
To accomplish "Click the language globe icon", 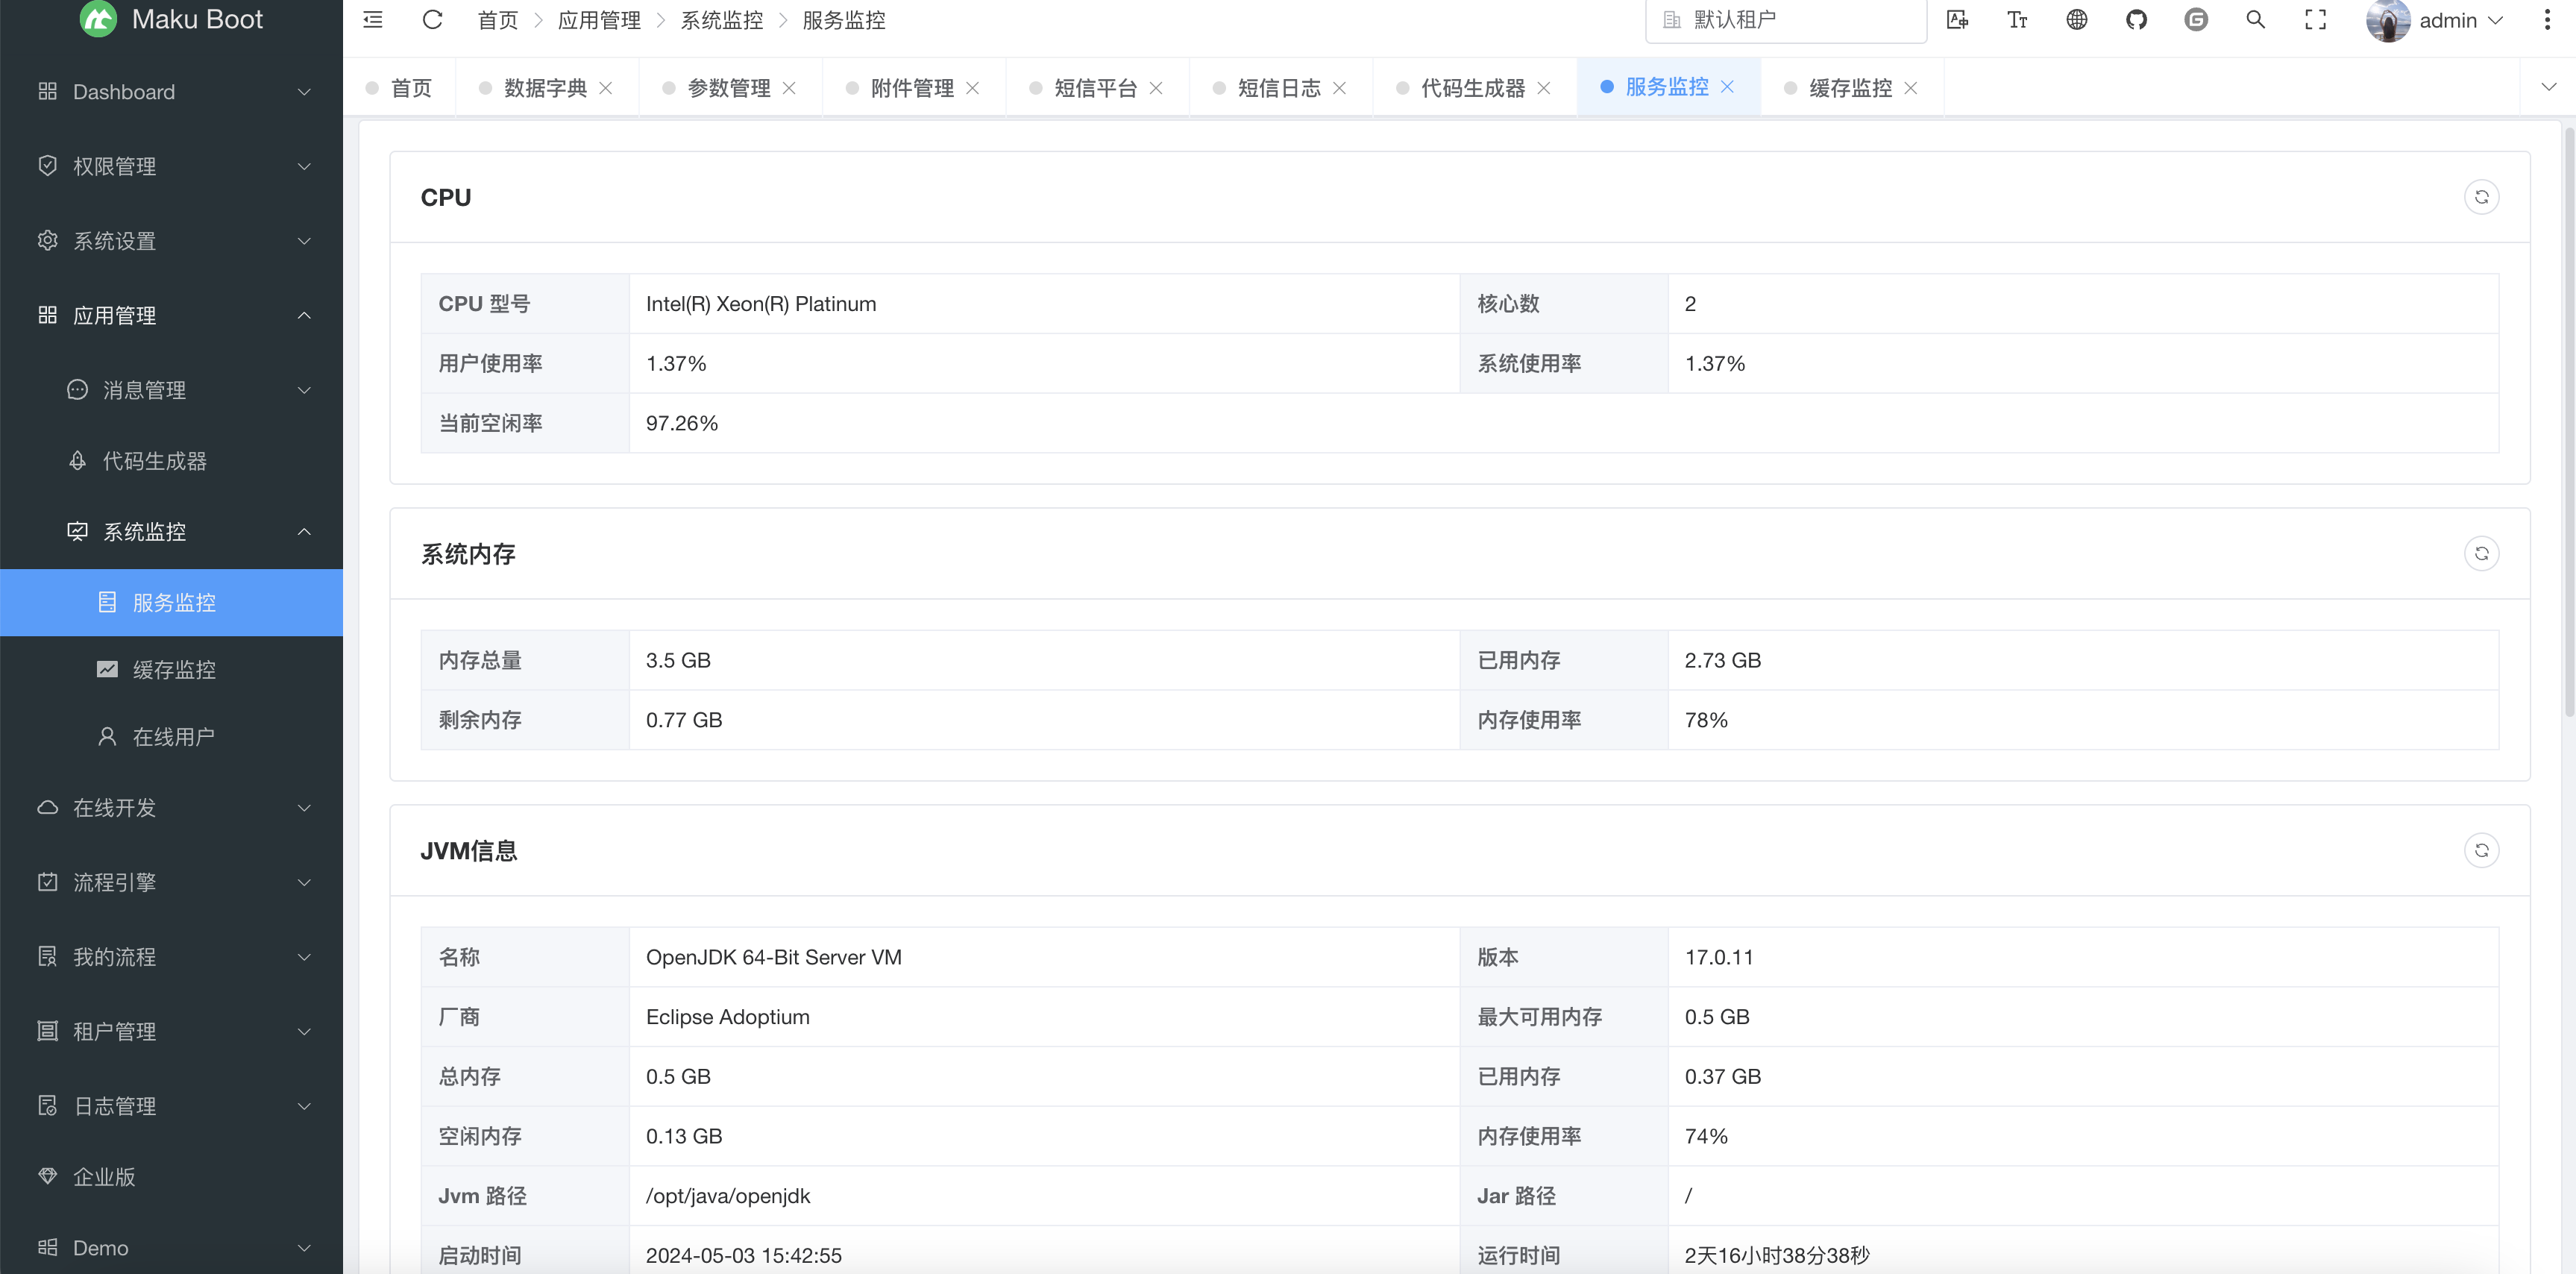I will (2077, 20).
